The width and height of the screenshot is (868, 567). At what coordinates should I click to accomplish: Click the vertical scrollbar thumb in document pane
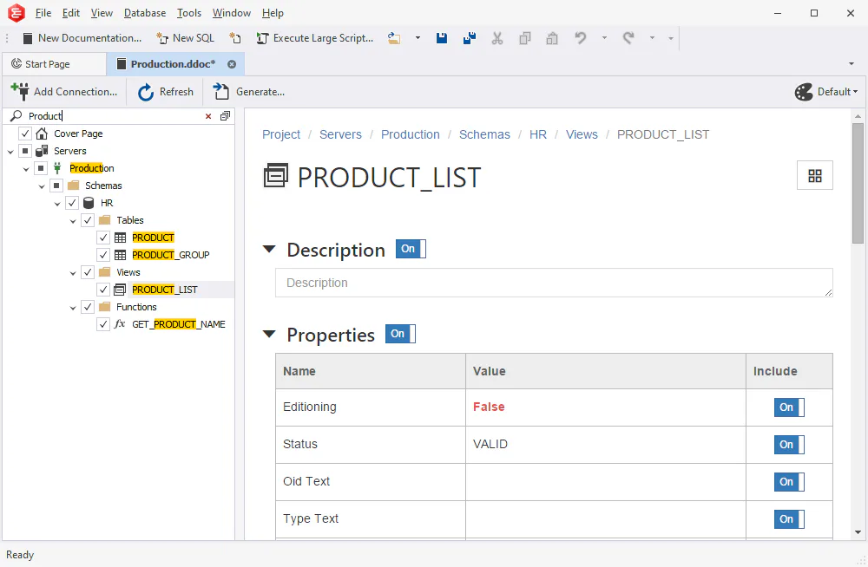(858, 183)
